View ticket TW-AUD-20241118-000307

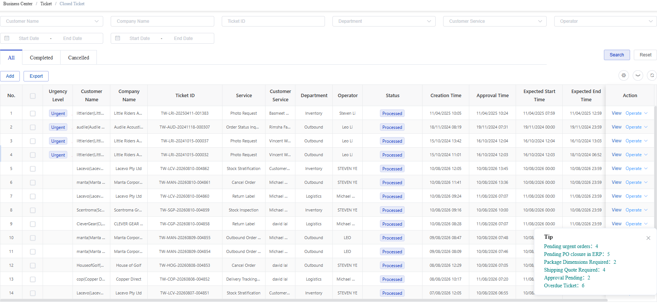tap(616, 127)
